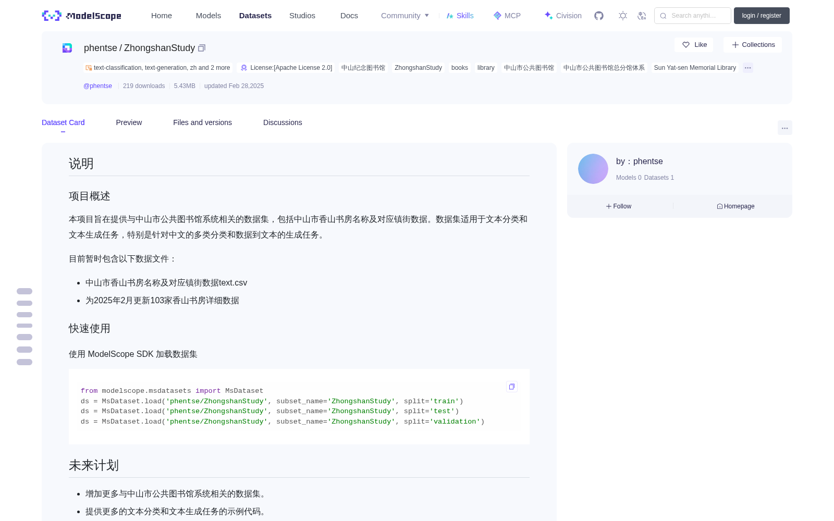Screen dimensions: 834x521
Task: Switch to the Preview tab
Action: (x=129, y=122)
